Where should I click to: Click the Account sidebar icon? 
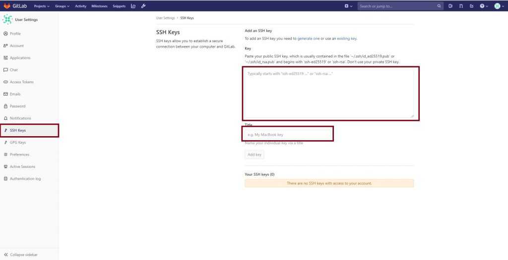pyautogui.click(x=5, y=46)
